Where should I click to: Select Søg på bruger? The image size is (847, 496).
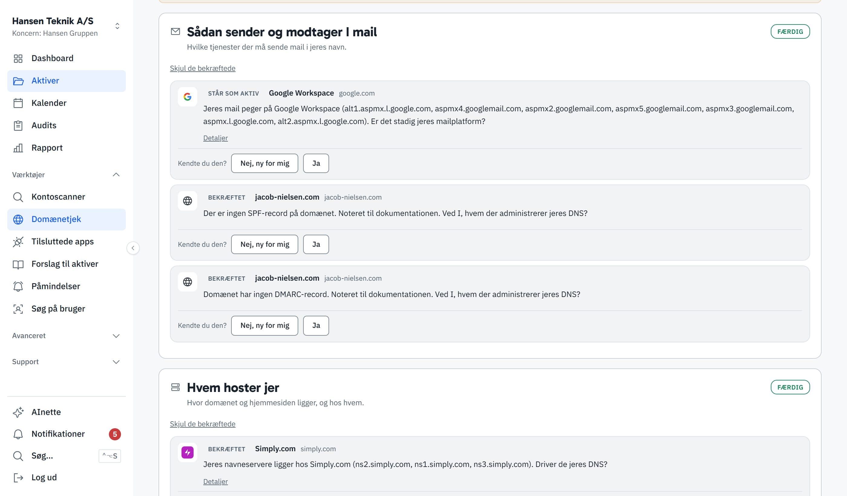click(67, 309)
